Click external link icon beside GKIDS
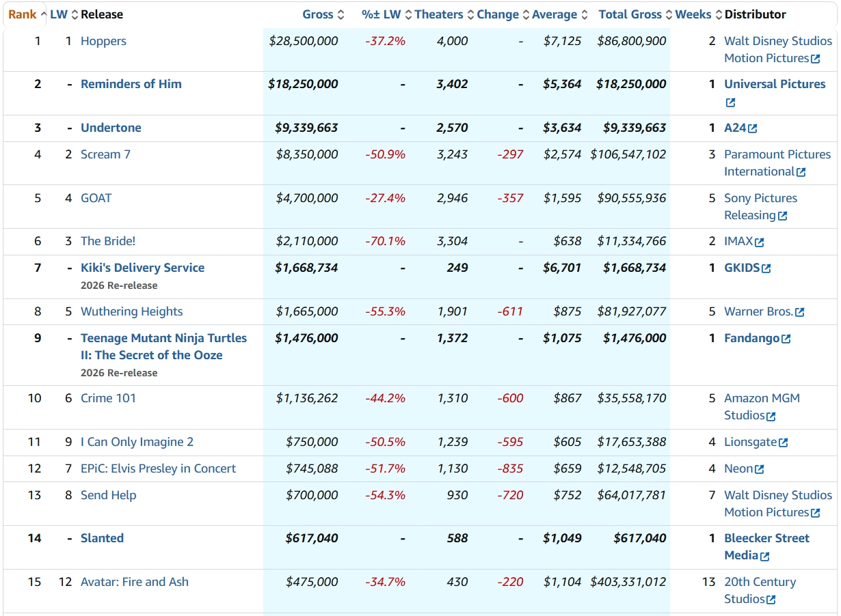The height and width of the screenshot is (616, 841). pyautogui.click(x=766, y=268)
